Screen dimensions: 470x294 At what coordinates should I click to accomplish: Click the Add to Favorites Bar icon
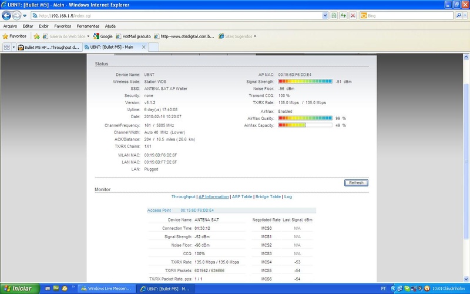[36, 36]
